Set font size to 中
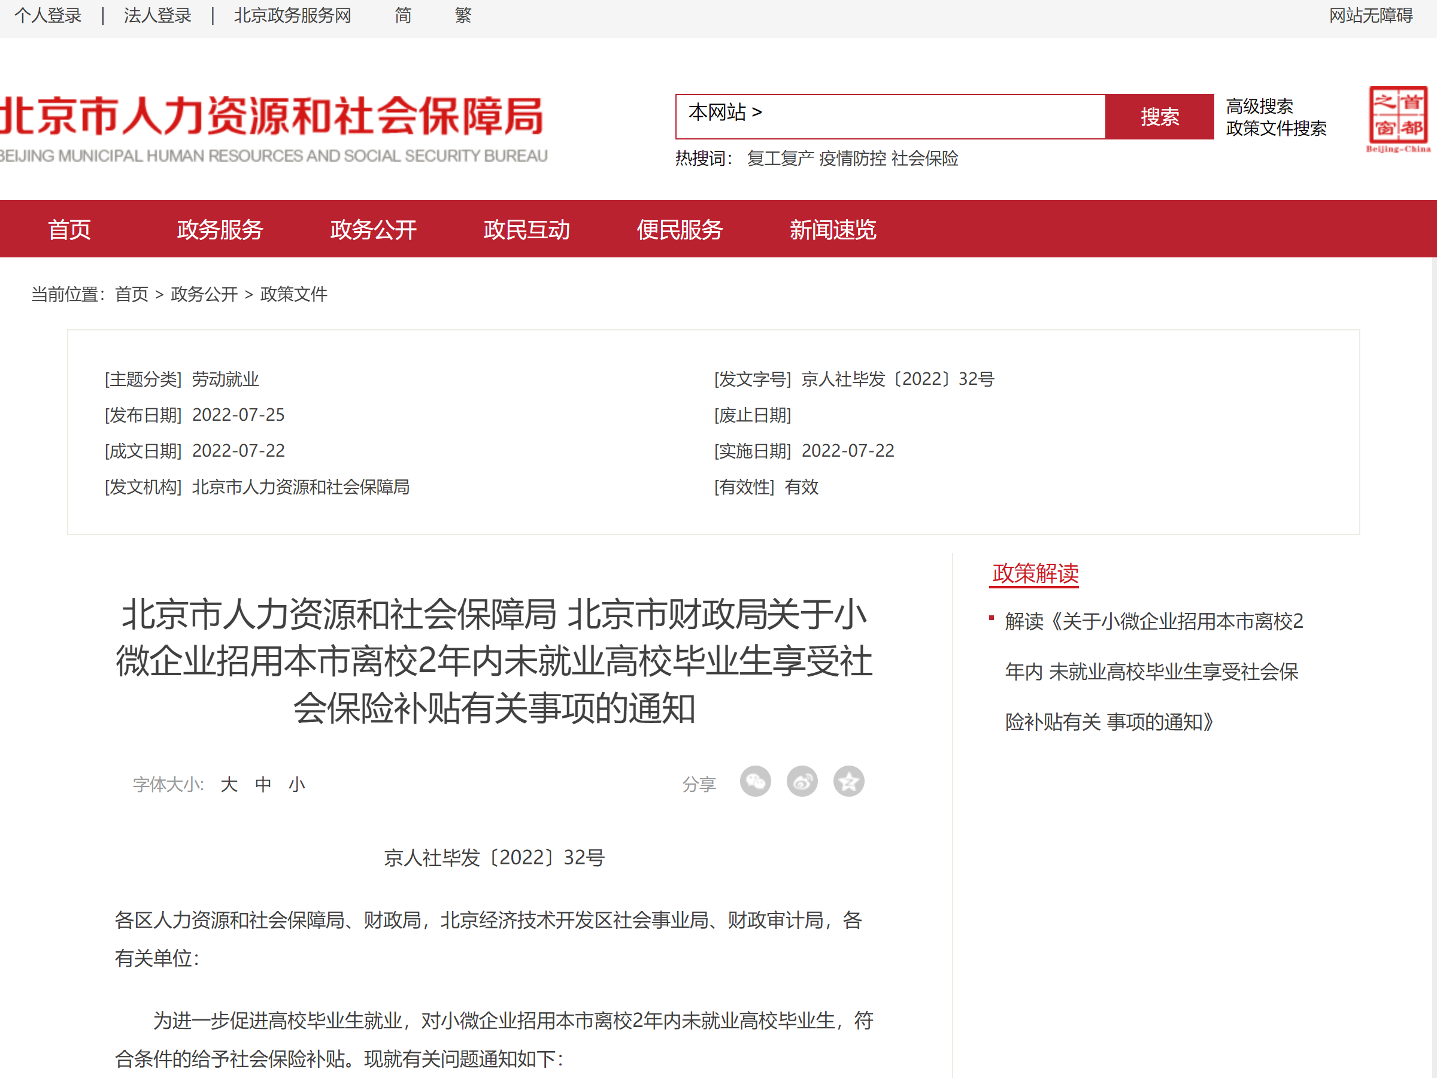This screenshot has height=1078, width=1437. (263, 785)
